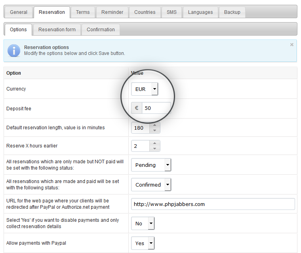Image resolution: width=301 pixels, height=253 pixels.
Task: Open the Reservation form sub-tab
Action: (57, 30)
